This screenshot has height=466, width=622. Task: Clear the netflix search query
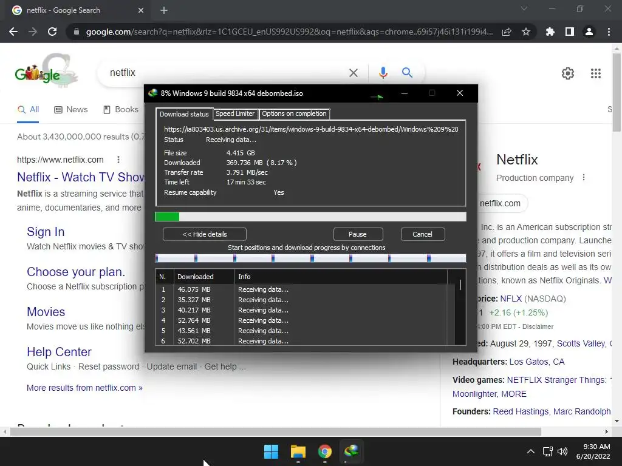353,73
